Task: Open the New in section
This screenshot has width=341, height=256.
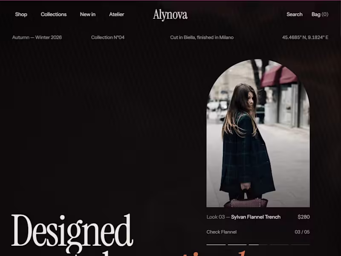Action: (x=88, y=15)
